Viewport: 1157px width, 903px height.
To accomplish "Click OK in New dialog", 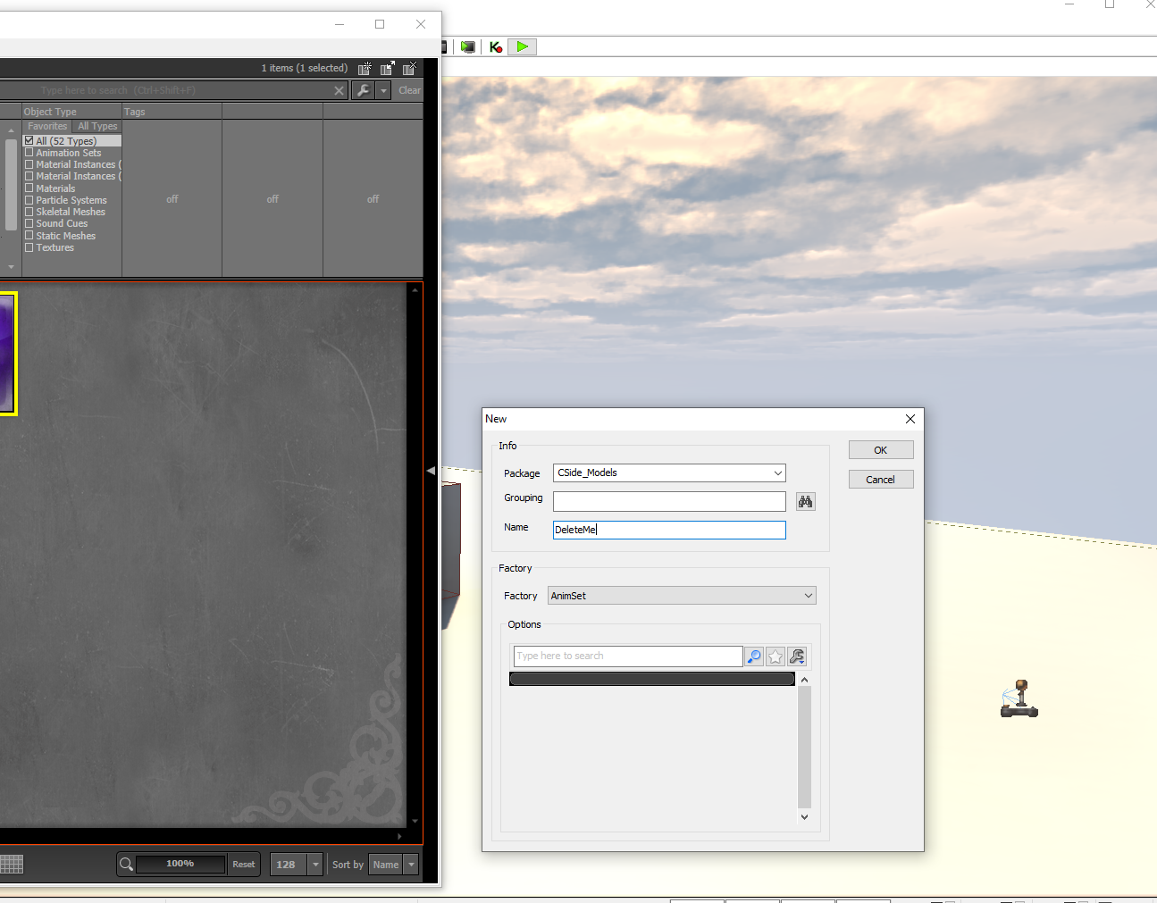I will pyautogui.click(x=881, y=450).
